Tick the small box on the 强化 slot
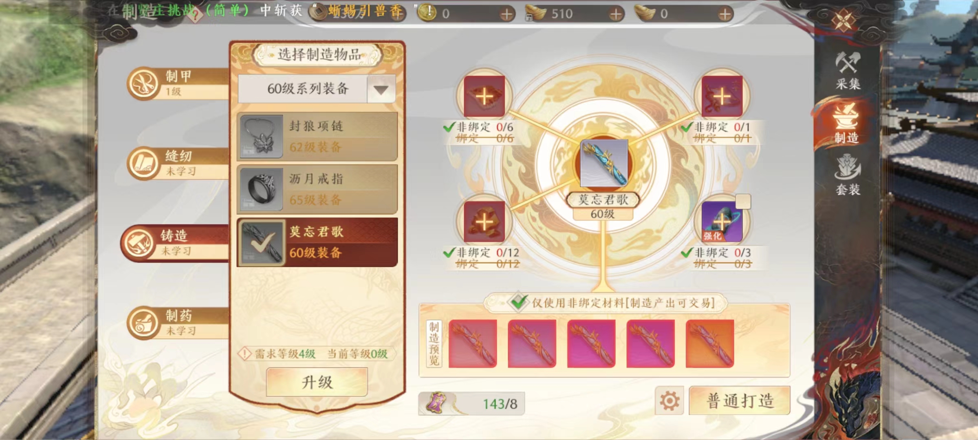The width and height of the screenshot is (978, 440). click(x=743, y=202)
